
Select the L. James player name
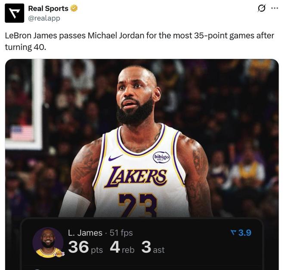tap(85, 233)
